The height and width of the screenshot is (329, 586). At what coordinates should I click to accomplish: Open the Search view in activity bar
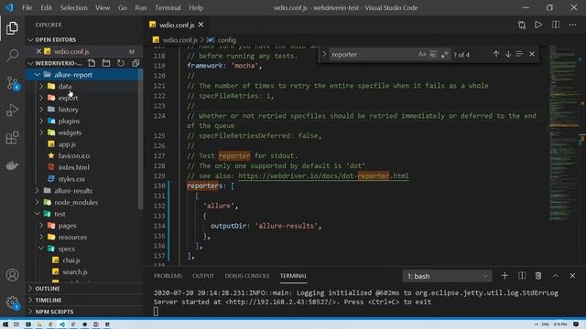coord(12,55)
